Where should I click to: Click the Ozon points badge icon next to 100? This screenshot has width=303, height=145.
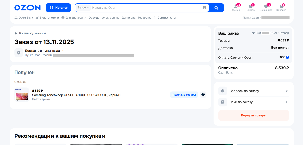point(287,57)
